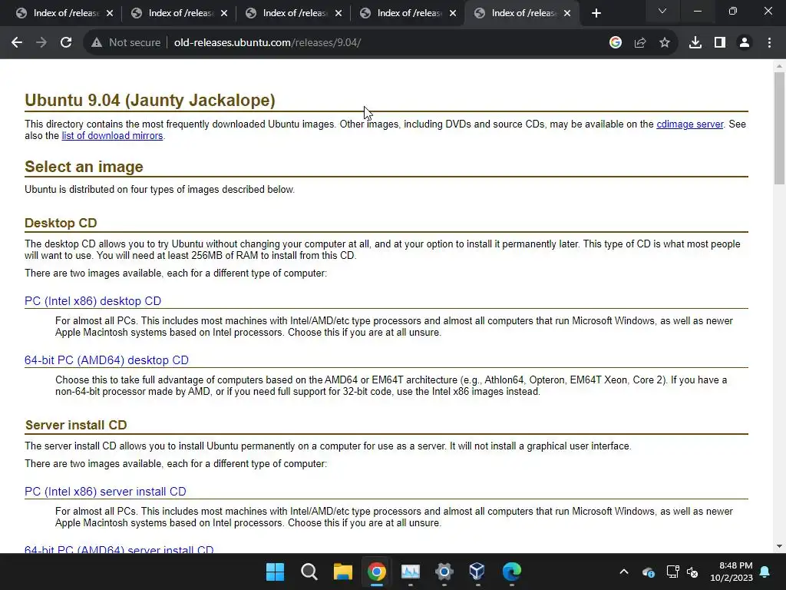Open the list of download mirrors link
This screenshot has height=590, width=786.
[112, 135]
